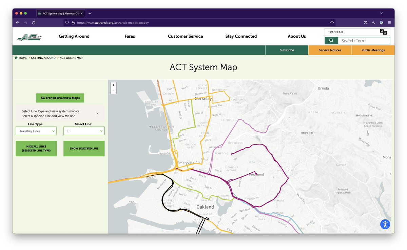The height and width of the screenshot is (250, 407).
Task: Click the ACT ONLINE MAP breadcrumb link
Action: [x=71, y=58]
